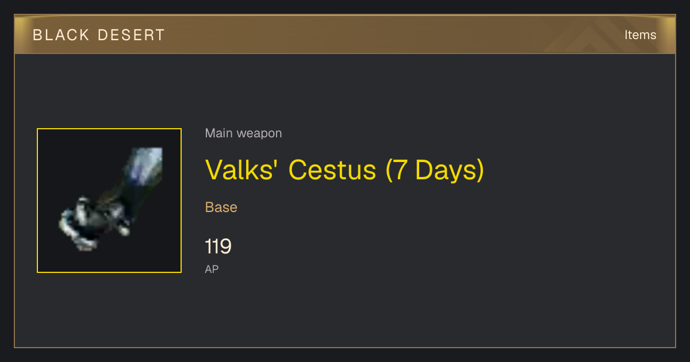Select the Base enhancement level label
The image size is (690, 362).
click(x=221, y=207)
